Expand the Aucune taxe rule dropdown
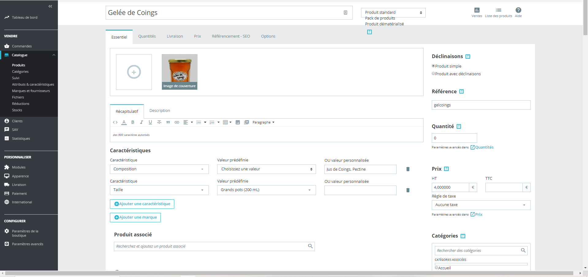 (481, 205)
